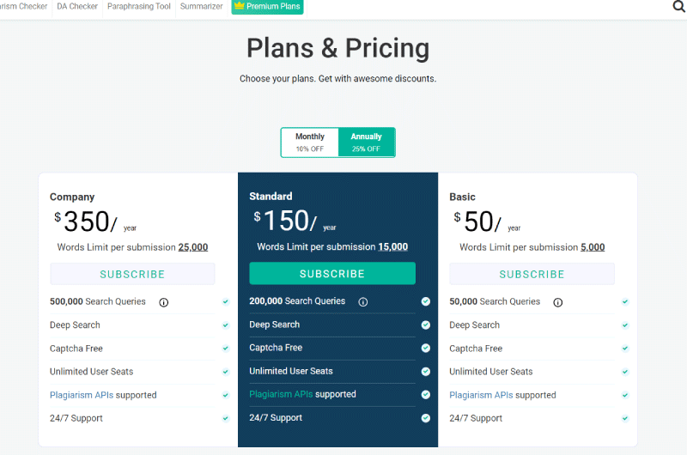Subscribe to the Standard plan
The image size is (687, 455).
[332, 274]
